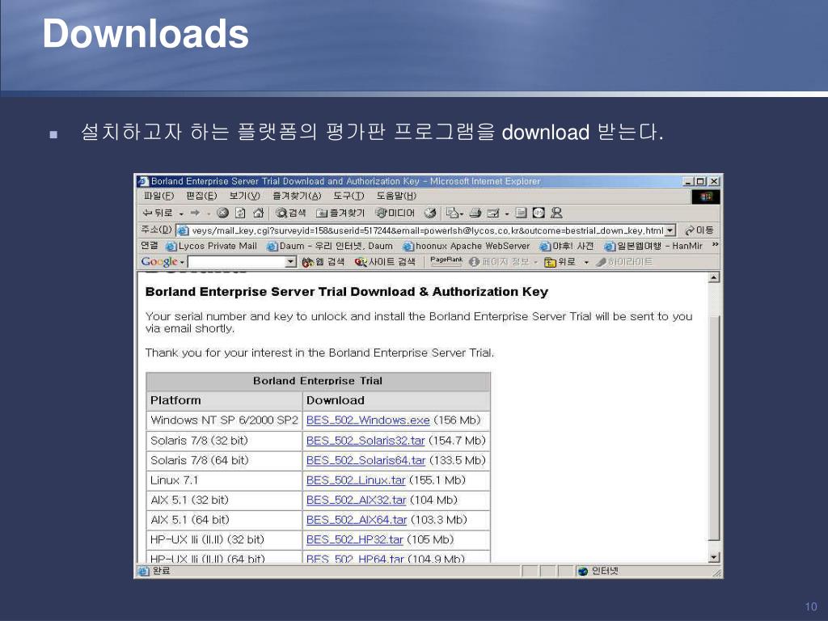Open the address bar URL dropdown
The width and height of the screenshot is (828, 621).
point(670,230)
